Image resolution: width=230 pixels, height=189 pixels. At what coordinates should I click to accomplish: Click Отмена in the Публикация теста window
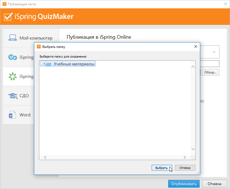[214, 184]
